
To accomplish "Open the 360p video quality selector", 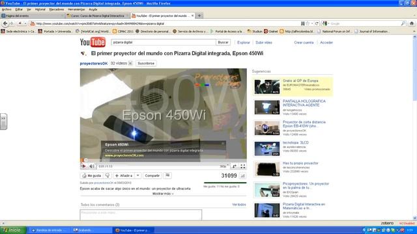I will pos(224,166).
